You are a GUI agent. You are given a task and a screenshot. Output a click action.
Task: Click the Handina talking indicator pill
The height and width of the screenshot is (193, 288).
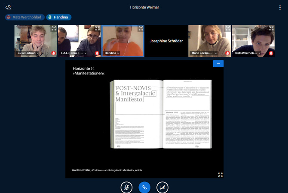click(x=59, y=17)
